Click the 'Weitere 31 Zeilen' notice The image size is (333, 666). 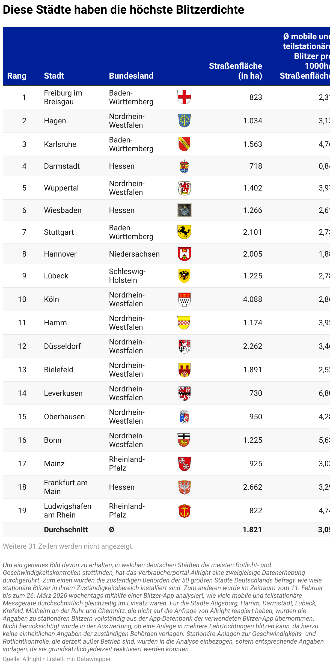click(68, 546)
